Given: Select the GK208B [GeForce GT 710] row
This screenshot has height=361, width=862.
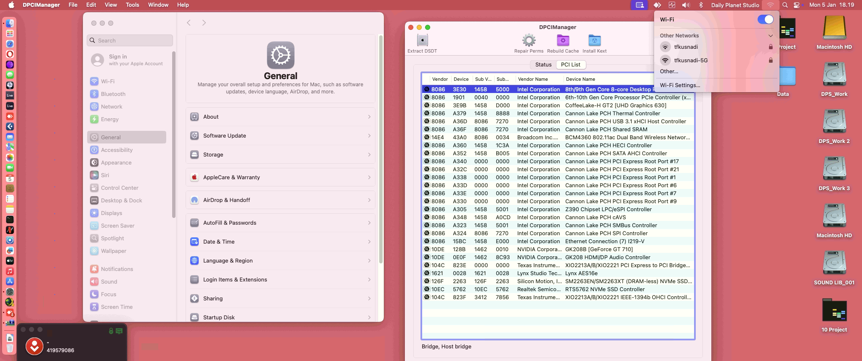Looking at the screenshot, I should (x=558, y=250).
